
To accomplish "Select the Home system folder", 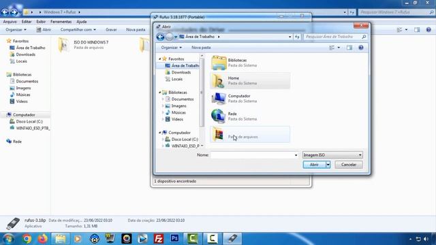I will (x=250, y=80).
